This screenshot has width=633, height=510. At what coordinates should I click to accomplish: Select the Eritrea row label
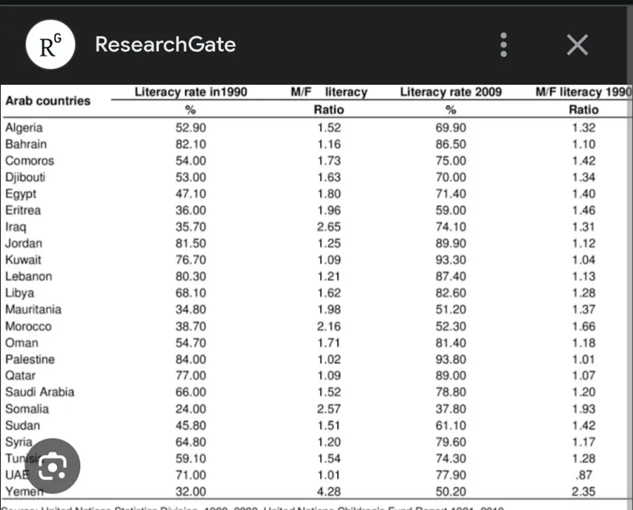23,211
